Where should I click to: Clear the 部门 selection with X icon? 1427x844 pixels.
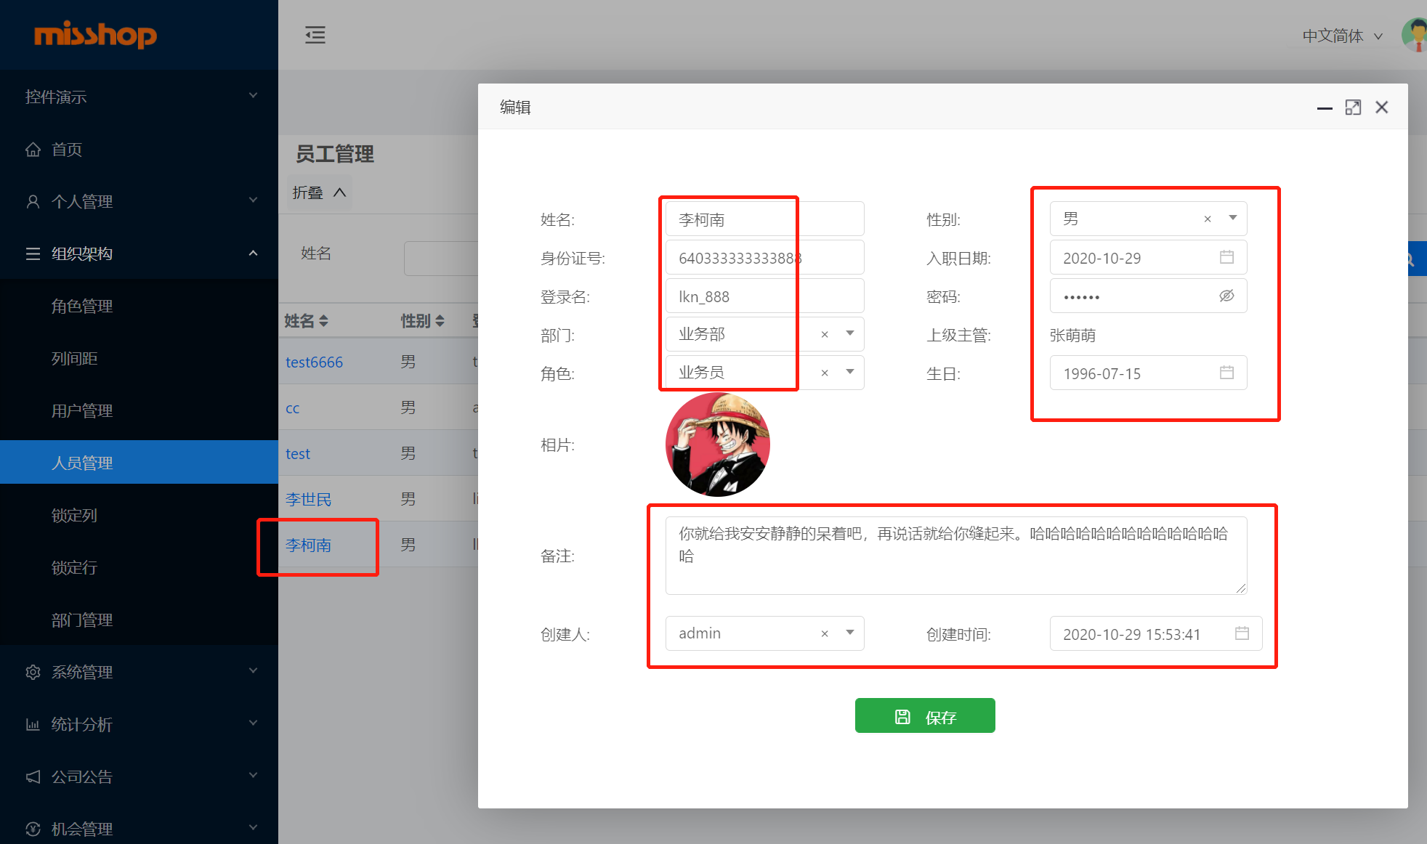[x=825, y=334]
